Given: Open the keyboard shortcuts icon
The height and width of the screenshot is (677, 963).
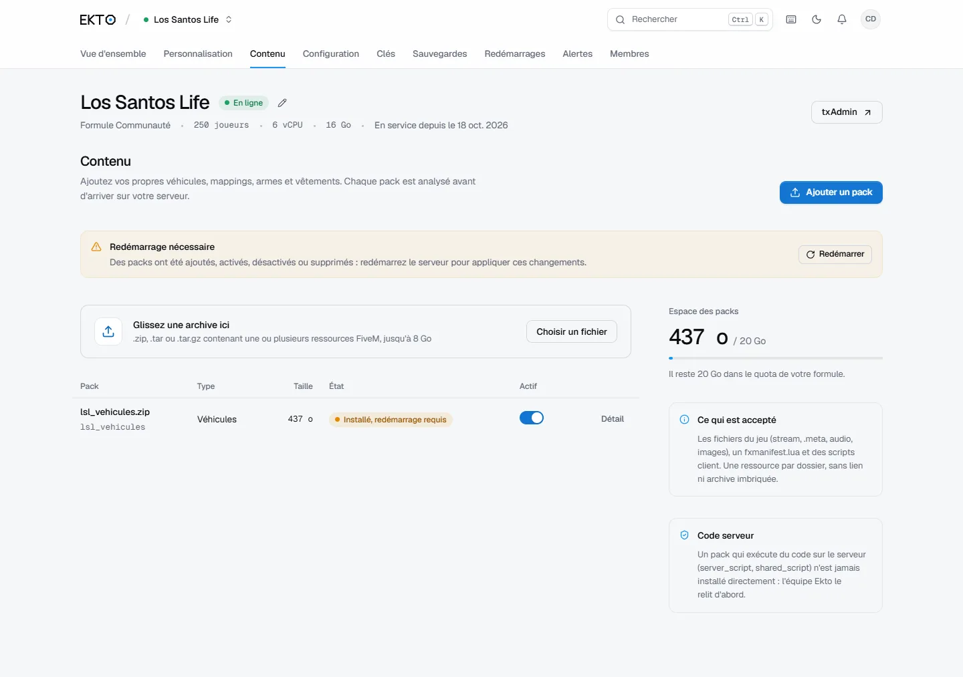Looking at the screenshot, I should 791,19.
